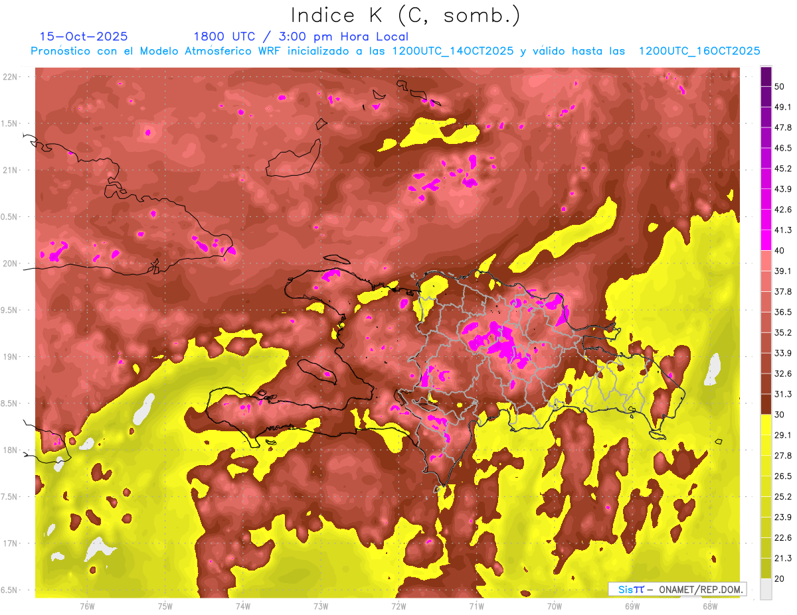Click the 18N latitude axis label
The height and width of the screenshot is (615, 797).
click(x=12, y=450)
